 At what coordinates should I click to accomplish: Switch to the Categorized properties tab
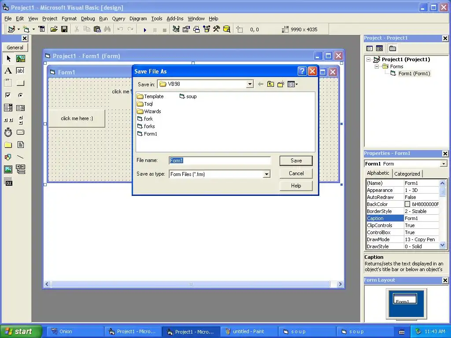tap(407, 173)
